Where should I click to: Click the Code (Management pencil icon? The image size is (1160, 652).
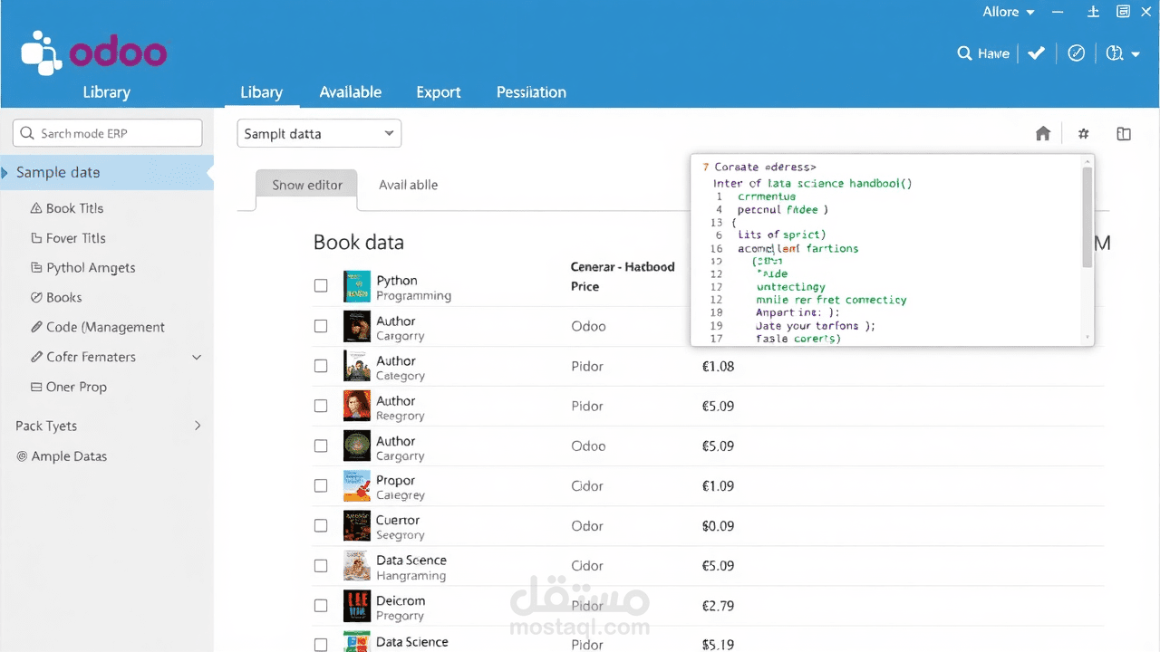point(36,327)
